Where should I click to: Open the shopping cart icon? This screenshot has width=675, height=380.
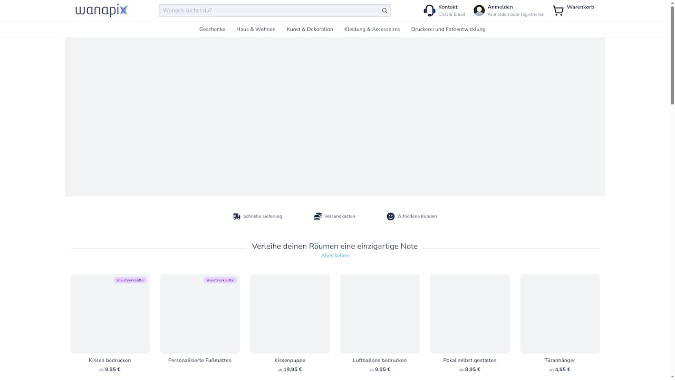(x=558, y=11)
